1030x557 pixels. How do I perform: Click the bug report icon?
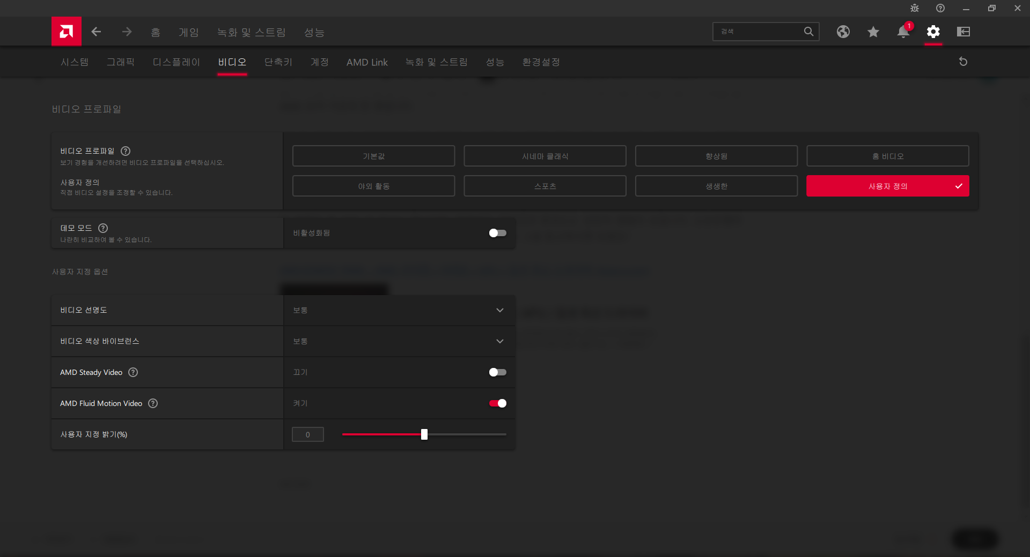(915, 8)
